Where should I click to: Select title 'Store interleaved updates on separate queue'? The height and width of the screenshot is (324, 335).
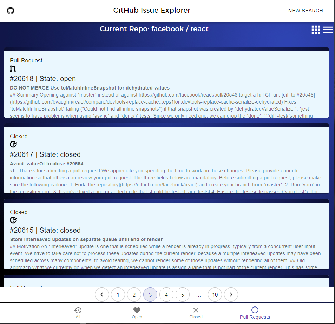pyautogui.click(x=86, y=239)
